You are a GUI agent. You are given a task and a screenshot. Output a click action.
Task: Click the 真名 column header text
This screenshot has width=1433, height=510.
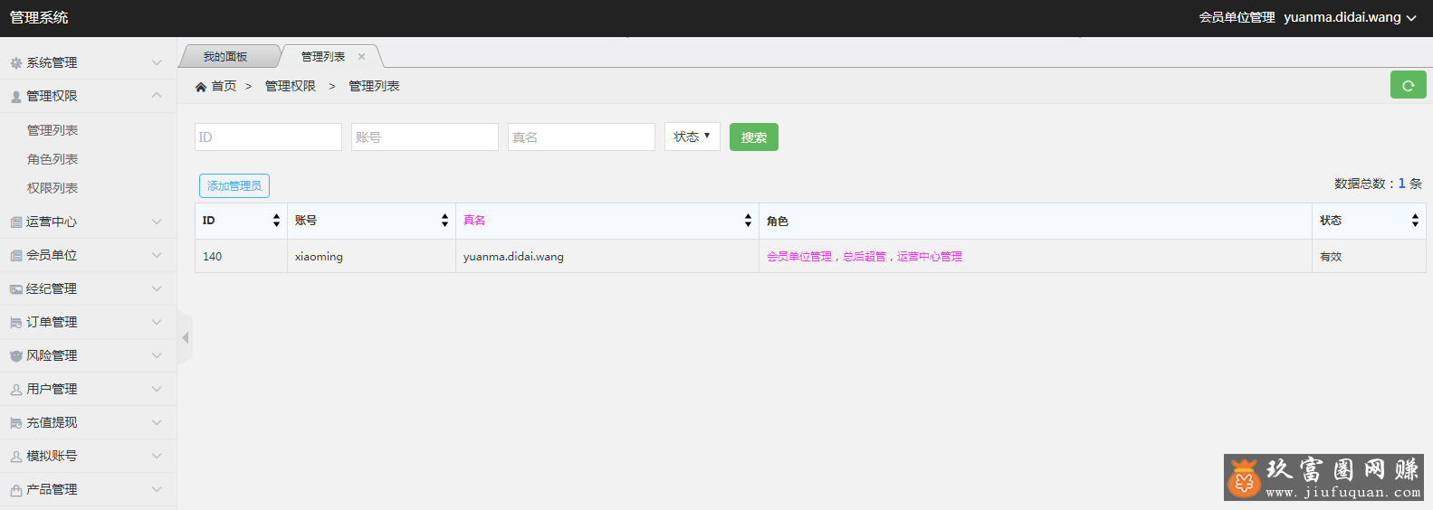[474, 221]
